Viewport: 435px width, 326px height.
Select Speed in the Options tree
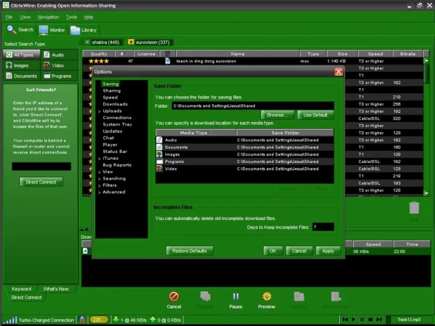click(110, 97)
